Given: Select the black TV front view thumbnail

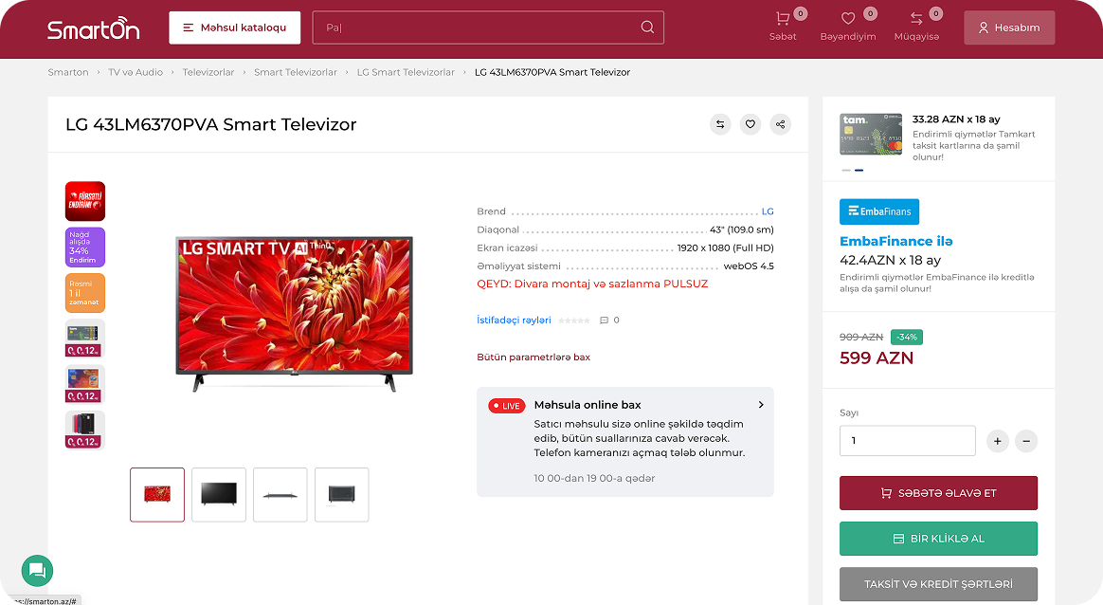Looking at the screenshot, I should click(219, 494).
